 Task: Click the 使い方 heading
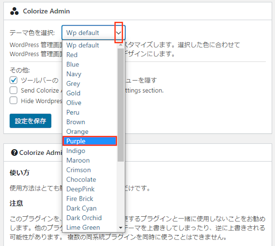coord(19,173)
